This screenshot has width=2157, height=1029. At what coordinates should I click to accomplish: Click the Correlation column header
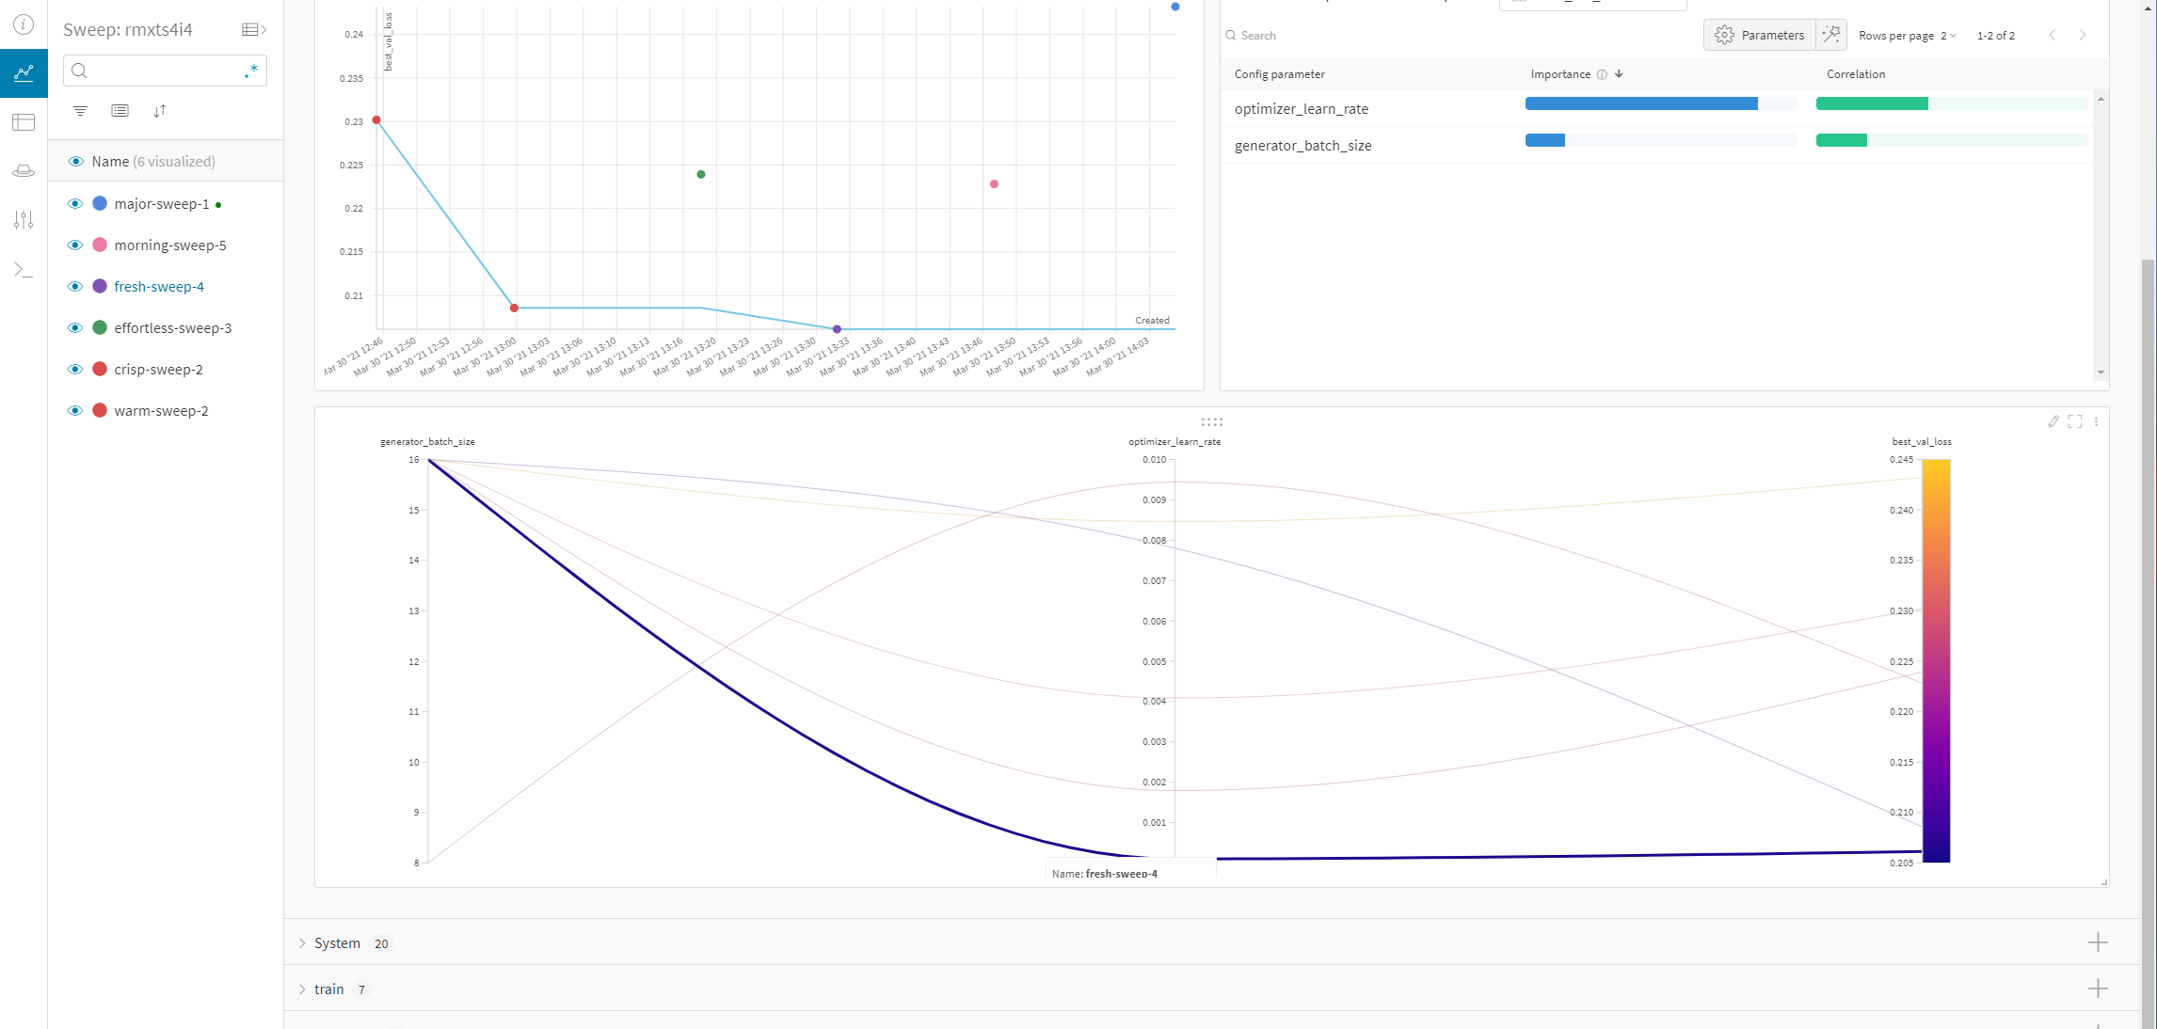[1856, 74]
